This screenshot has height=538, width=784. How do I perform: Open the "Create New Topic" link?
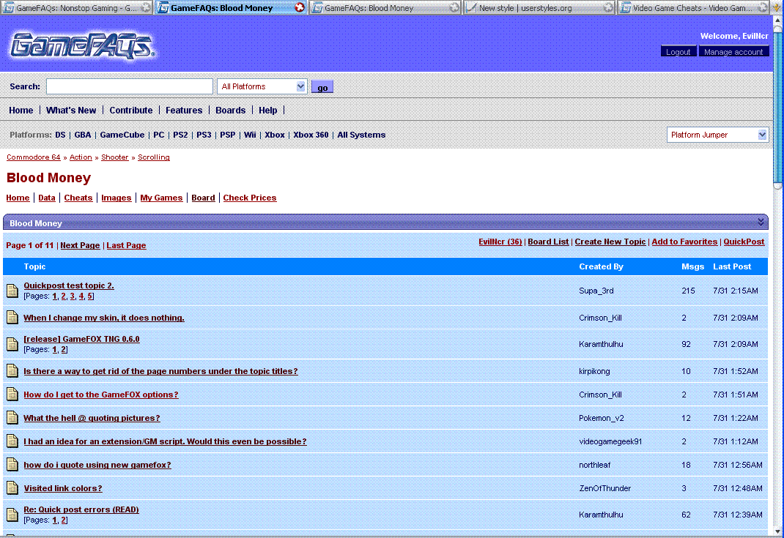[x=610, y=241]
